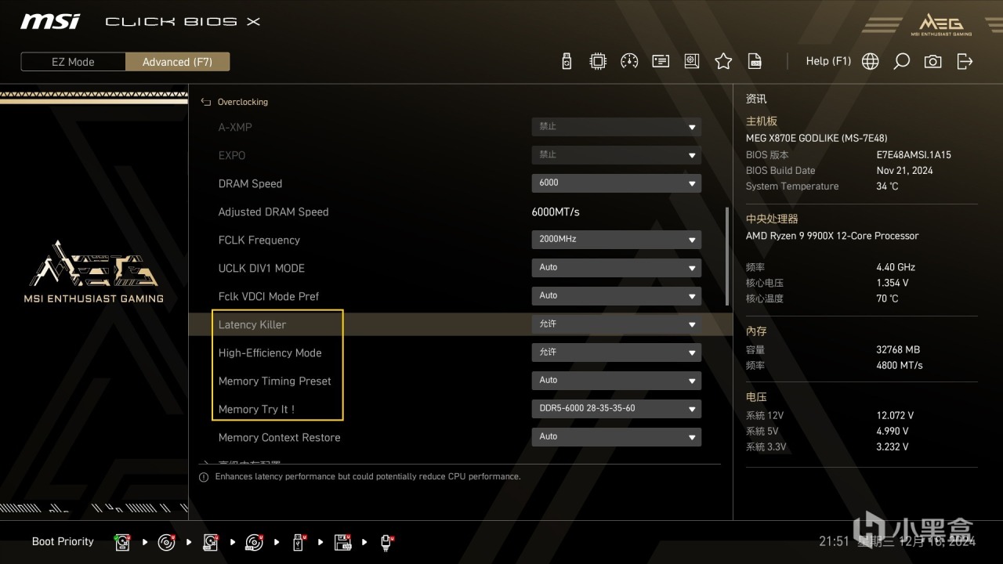The height and width of the screenshot is (564, 1003).
Task: Open Help (F1)
Action: click(828, 61)
